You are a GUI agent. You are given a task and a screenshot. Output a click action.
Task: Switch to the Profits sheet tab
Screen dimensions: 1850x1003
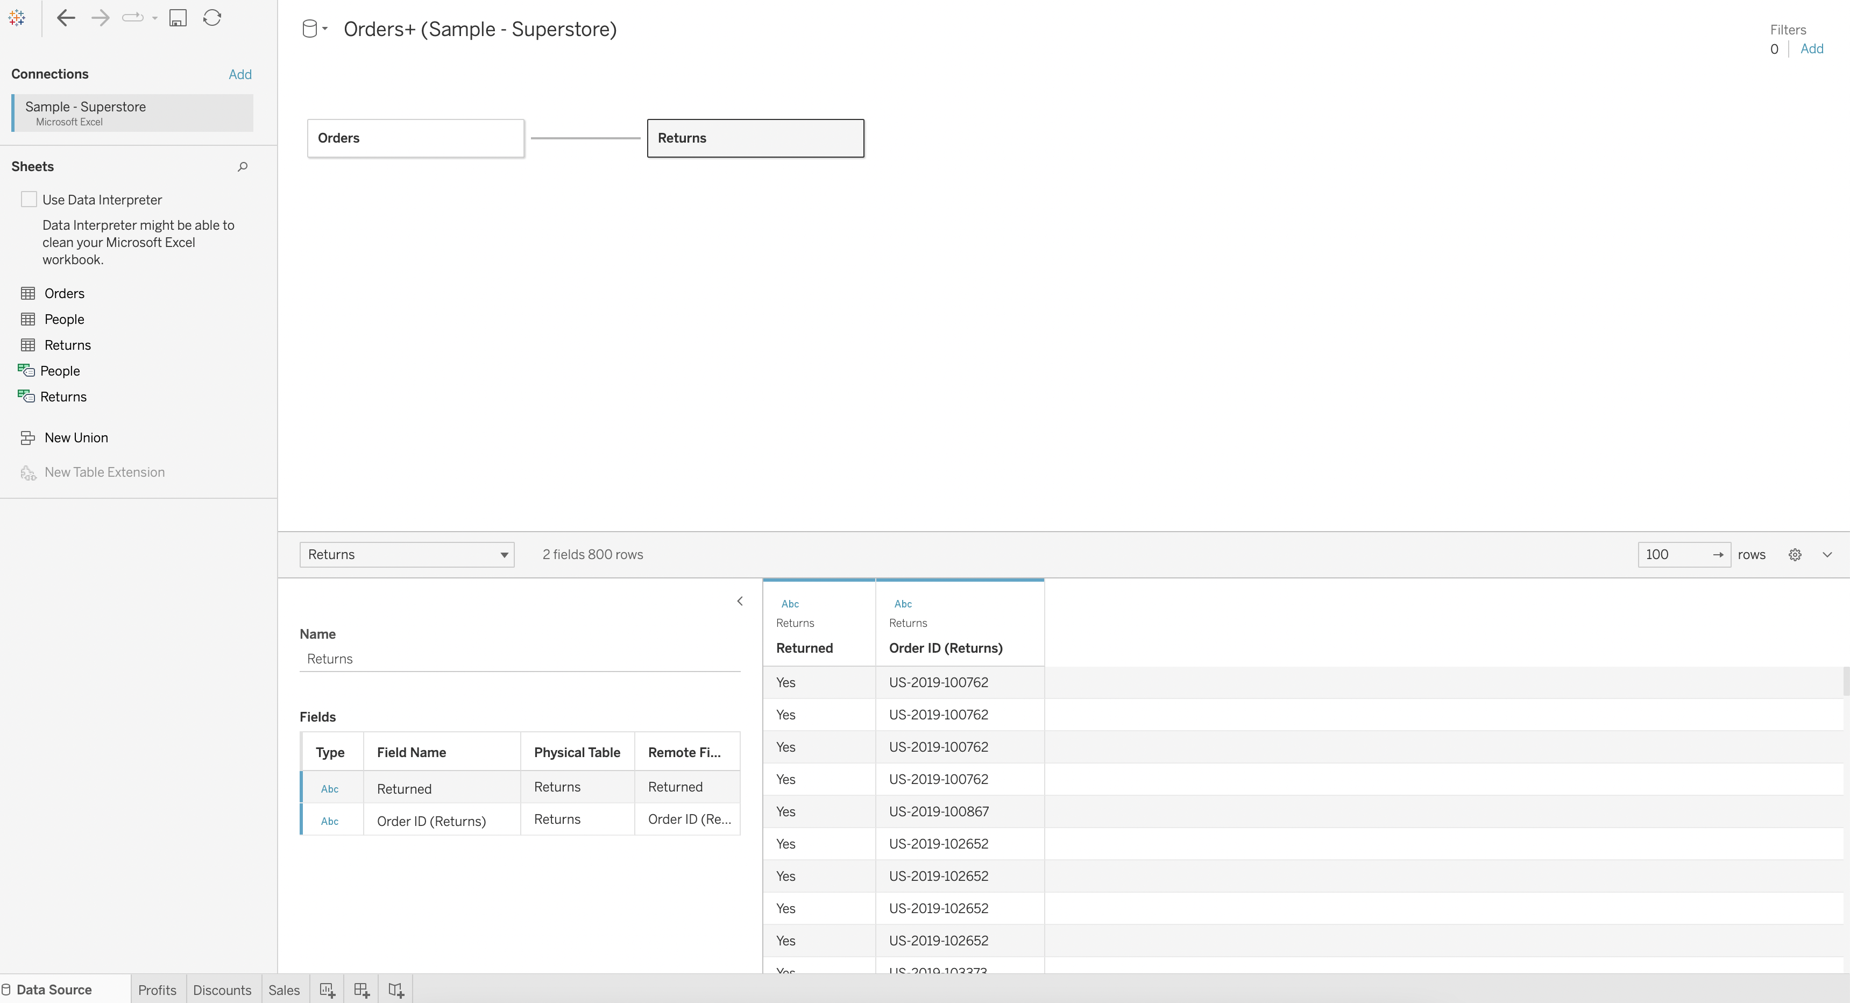click(157, 990)
